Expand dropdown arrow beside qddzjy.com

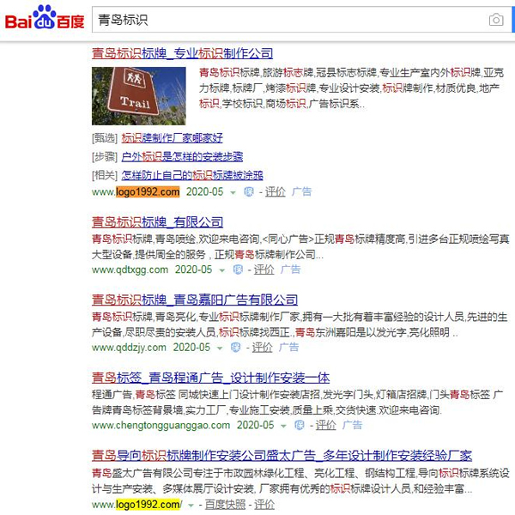tap(220, 348)
